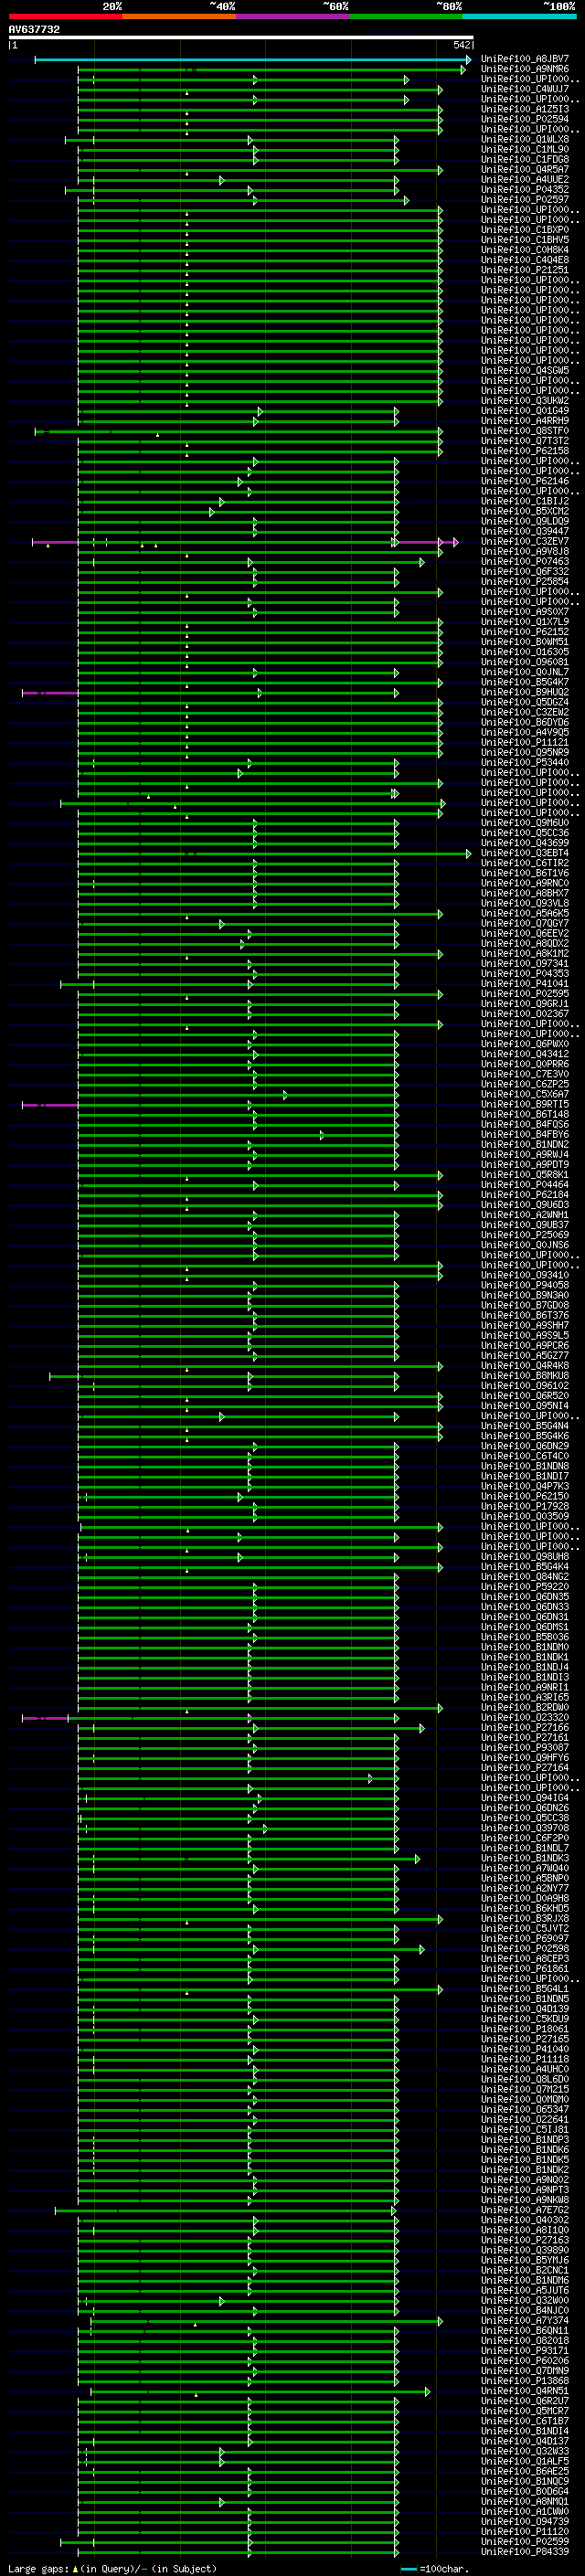Select label UniRef100_P62158
The image size is (585, 2576).
[525, 451]
